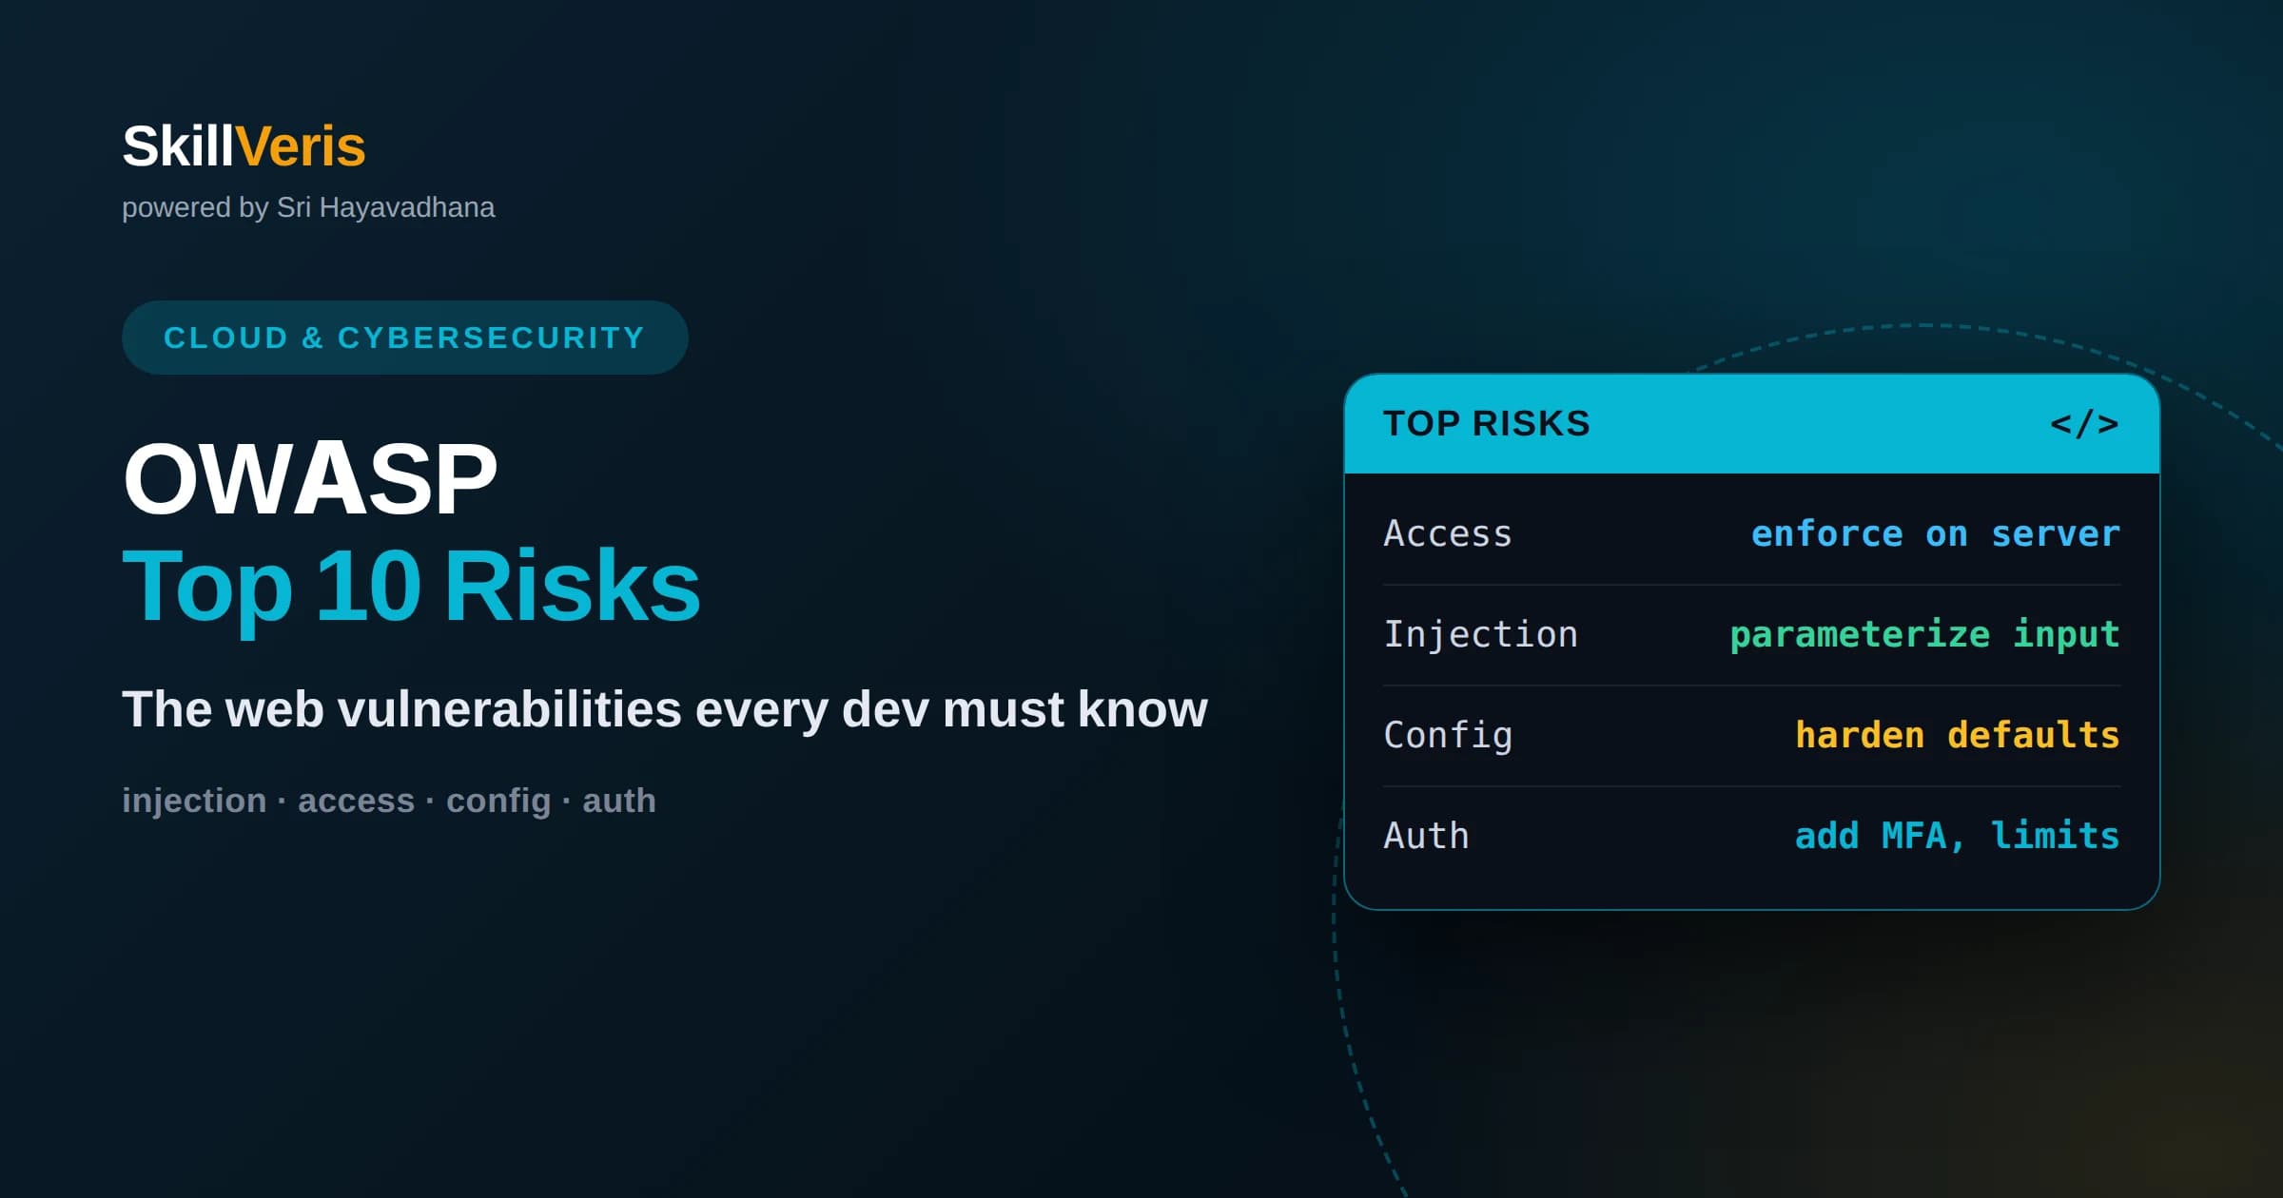The image size is (2283, 1198).
Task: Select the Cloud & Cybersecurity category badge
Action: (x=405, y=338)
